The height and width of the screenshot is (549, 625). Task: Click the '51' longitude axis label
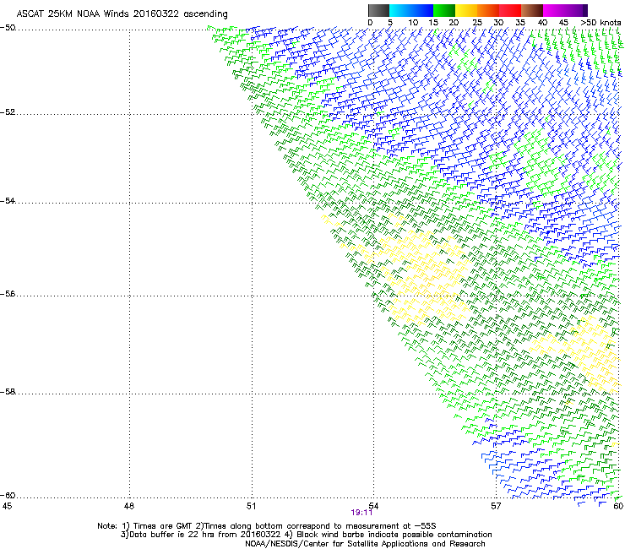click(x=251, y=506)
